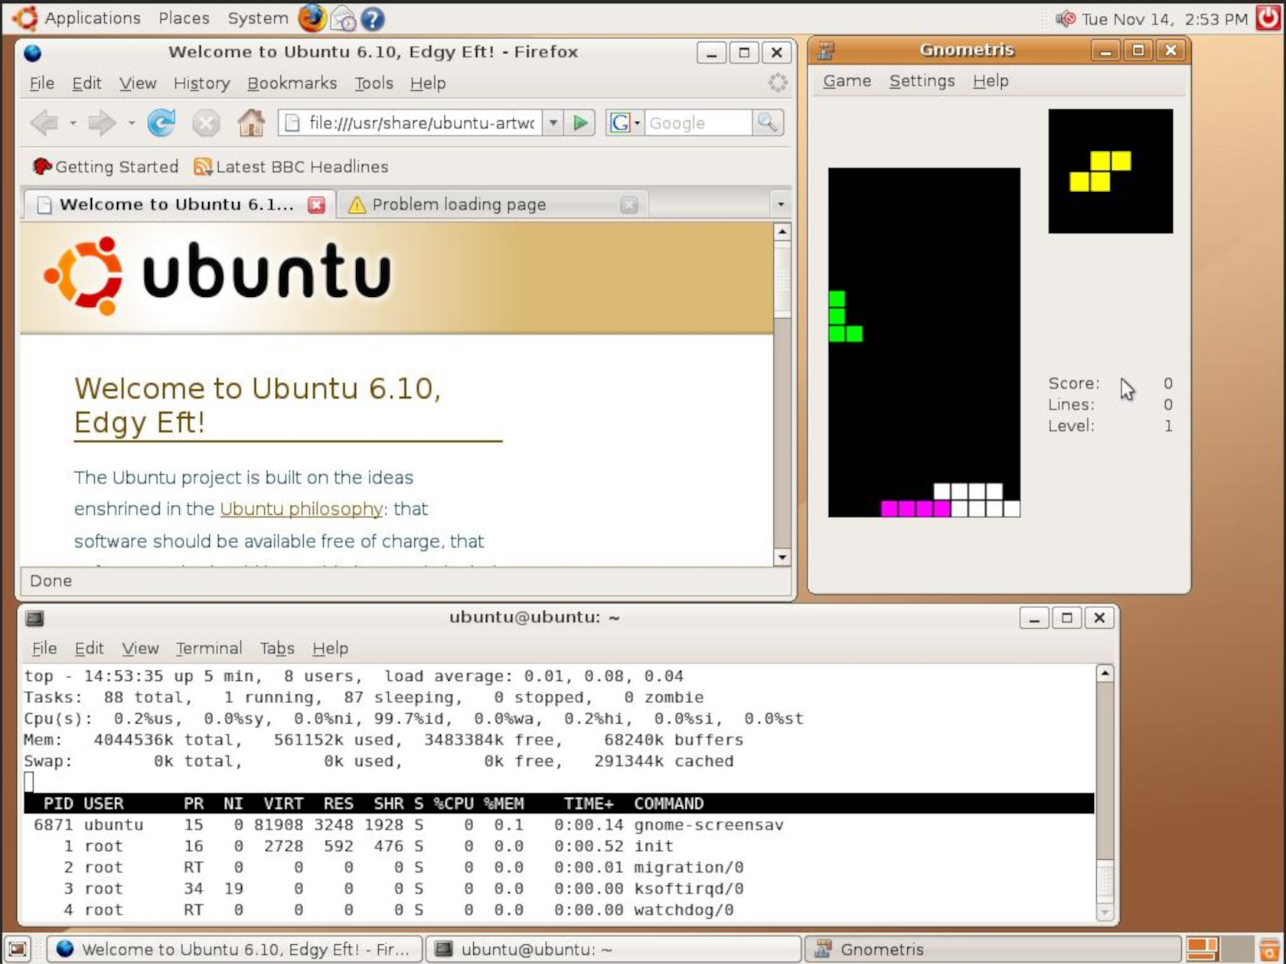
Task: Open the back button history dropdown
Action: [73, 122]
